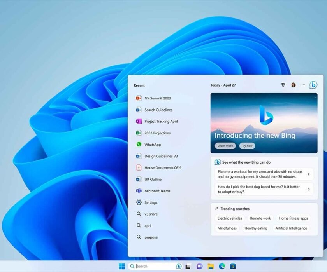Click the OneNote icon for Project Tracking April

coord(139,121)
